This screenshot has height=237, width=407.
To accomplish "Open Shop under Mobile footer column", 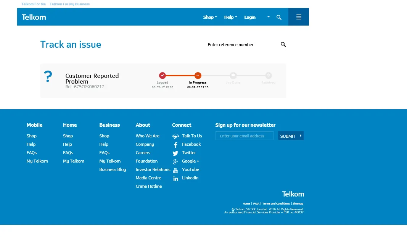I will tap(31, 136).
